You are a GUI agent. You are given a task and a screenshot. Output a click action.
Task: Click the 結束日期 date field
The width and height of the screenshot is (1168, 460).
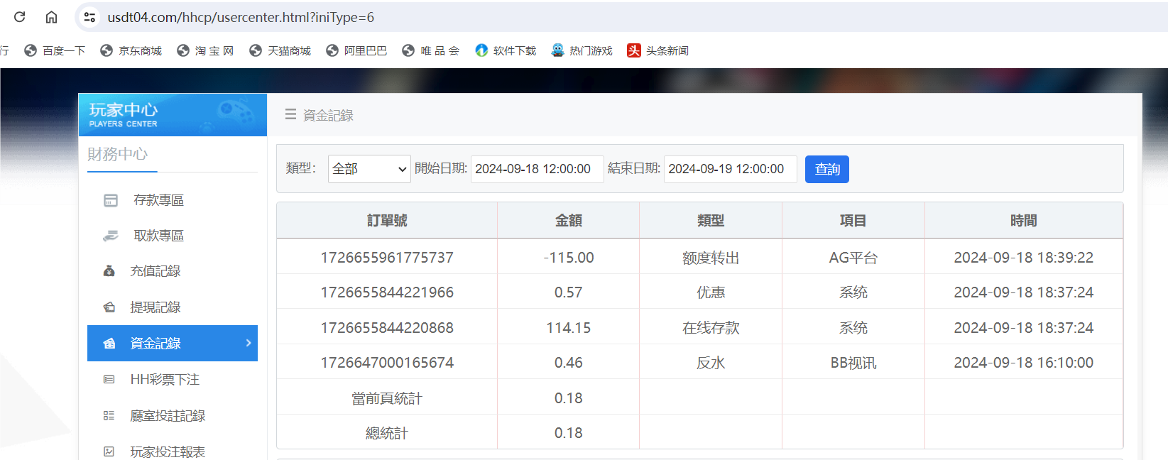click(x=730, y=169)
